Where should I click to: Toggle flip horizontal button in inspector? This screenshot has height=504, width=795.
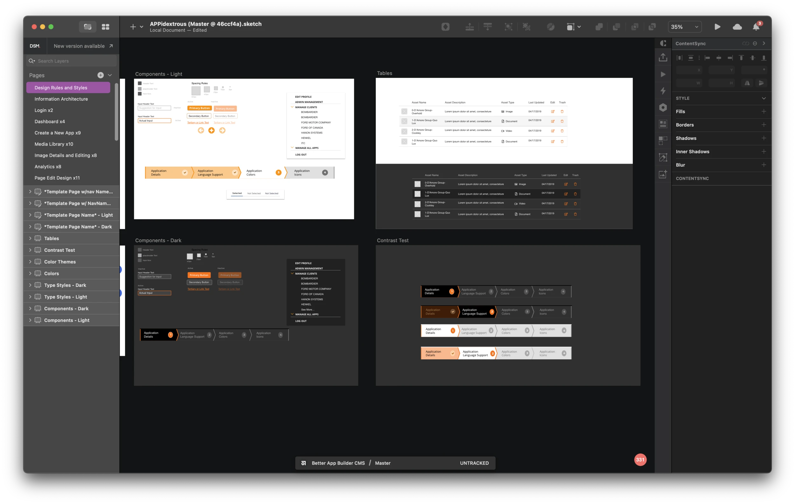pos(747,83)
